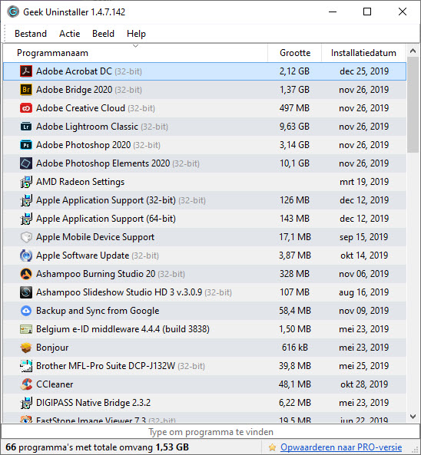
Task: Click the 58,4 MB size value
Action: coord(295,311)
